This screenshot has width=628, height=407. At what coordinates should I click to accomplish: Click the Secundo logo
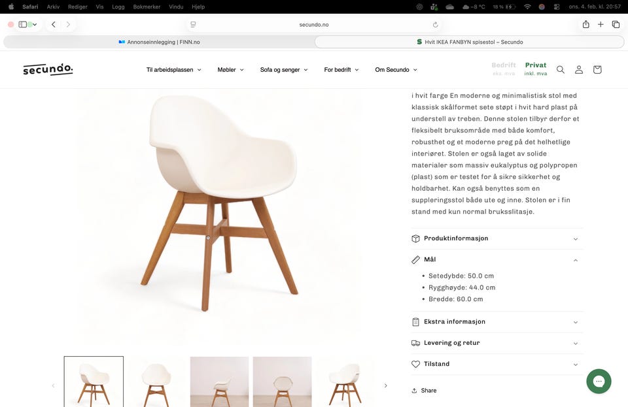point(48,69)
